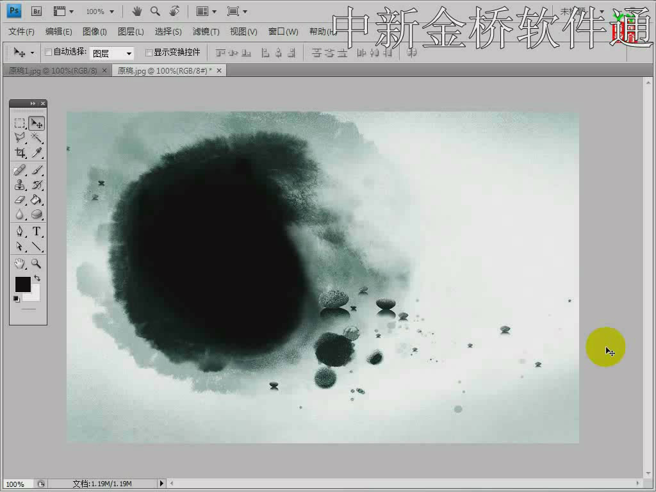Click Distribute Left Edges icon
656x492 pixels.
pyautogui.click(x=361, y=53)
